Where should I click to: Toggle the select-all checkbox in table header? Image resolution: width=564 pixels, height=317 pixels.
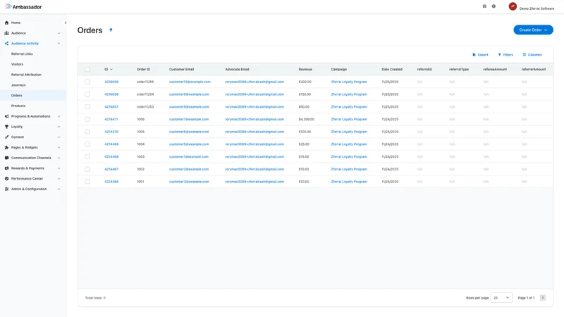[87, 69]
